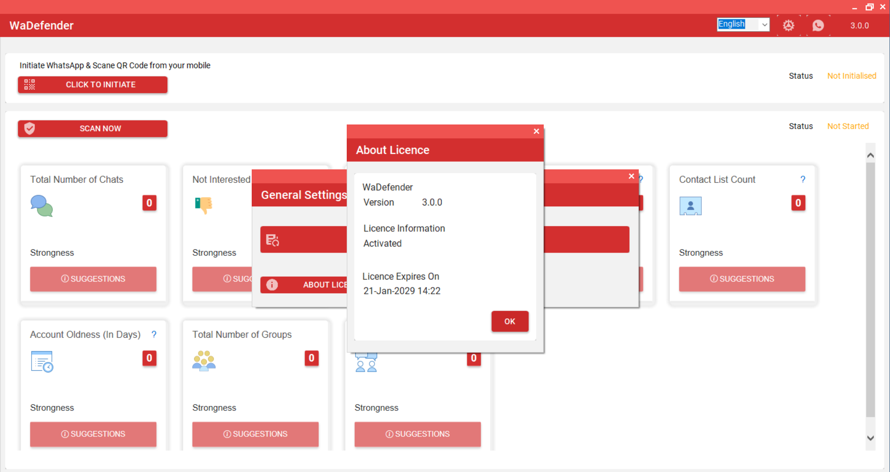Click the Contact List Count person icon
Screen dimensions: 890x472
coord(690,206)
